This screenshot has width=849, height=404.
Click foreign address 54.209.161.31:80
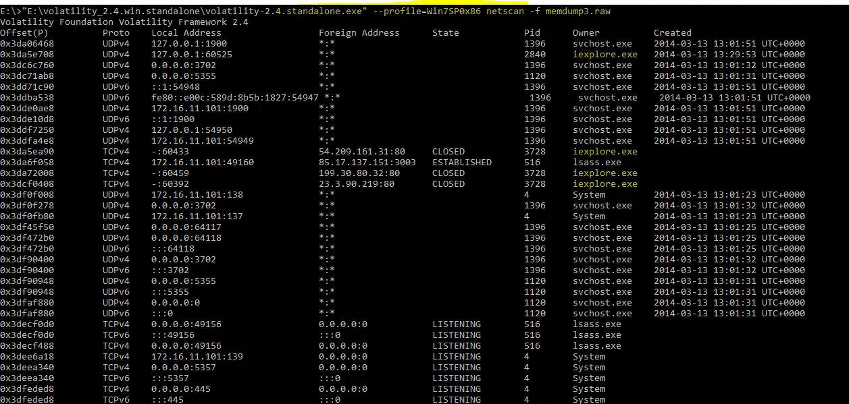[x=362, y=151]
